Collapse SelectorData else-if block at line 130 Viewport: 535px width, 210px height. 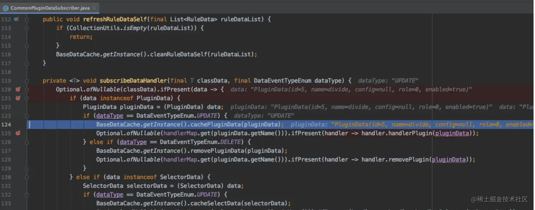[x=27, y=177]
